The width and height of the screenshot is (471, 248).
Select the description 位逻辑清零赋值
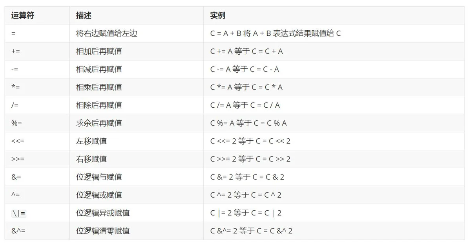[103, 231]
